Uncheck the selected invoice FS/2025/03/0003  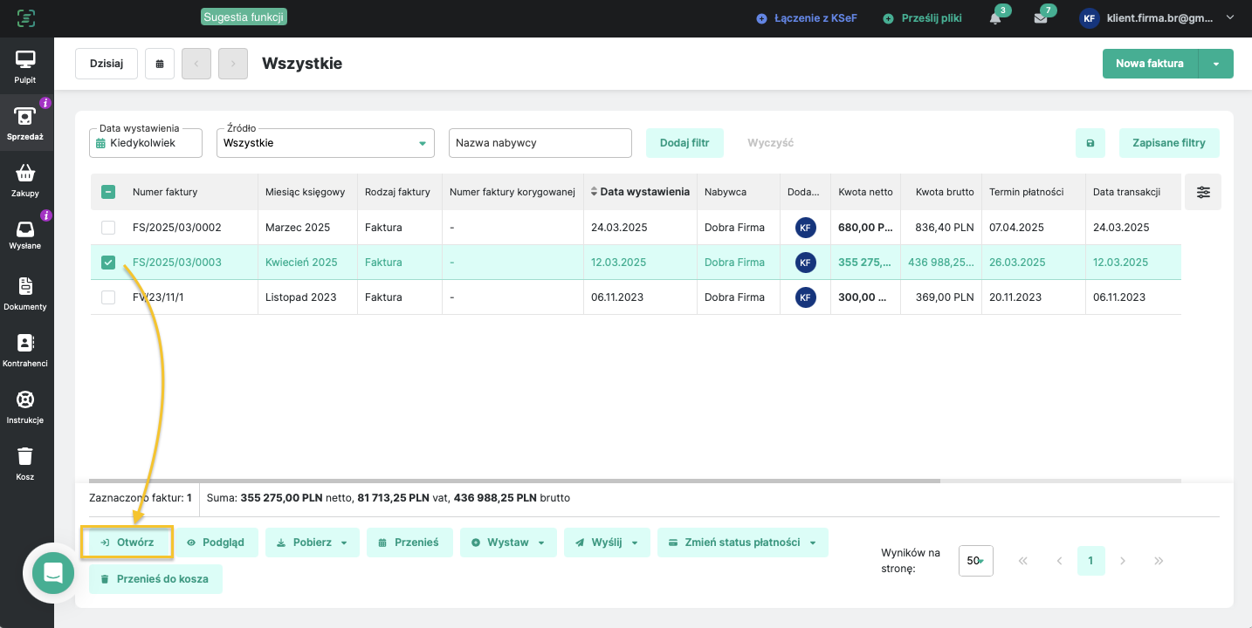(x=108, y=263)
